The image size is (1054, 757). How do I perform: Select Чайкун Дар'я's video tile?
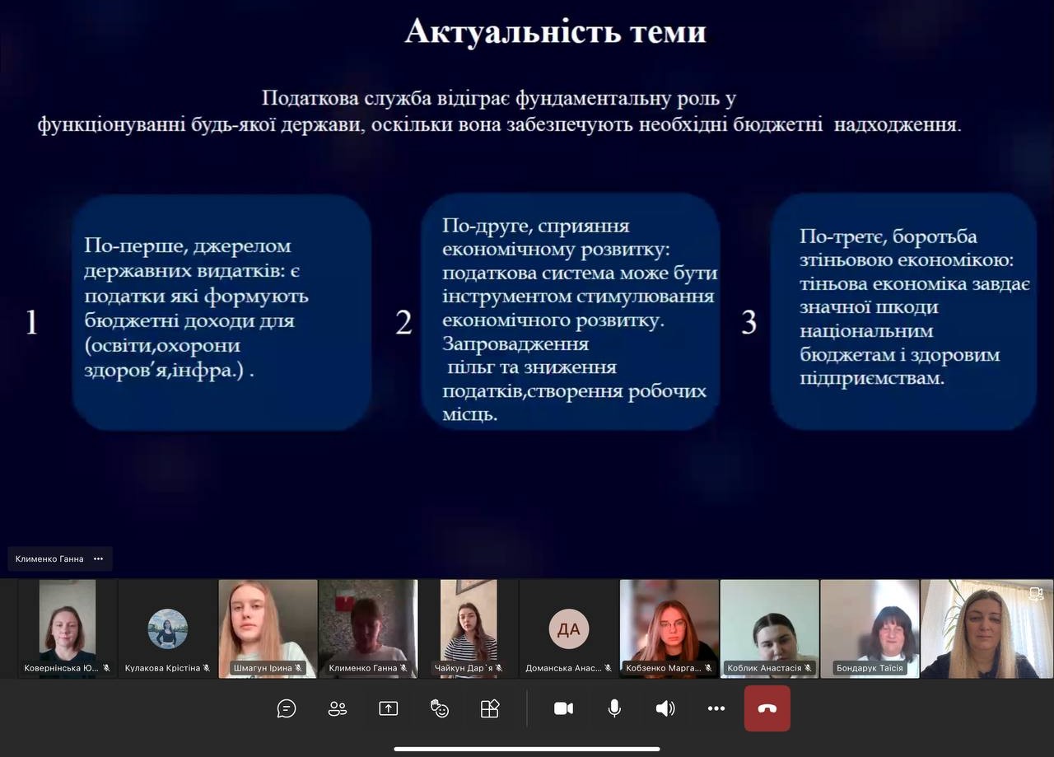(x=469, y=628)
